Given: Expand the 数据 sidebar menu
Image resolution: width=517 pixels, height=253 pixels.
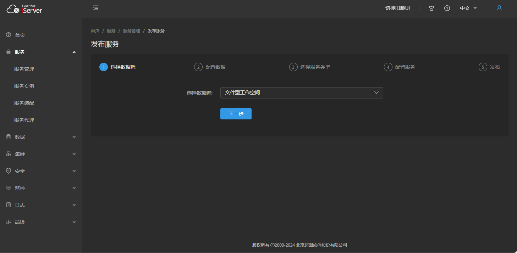Looking at the screenshot, I should pyautogui.click(x=41, y=137).
